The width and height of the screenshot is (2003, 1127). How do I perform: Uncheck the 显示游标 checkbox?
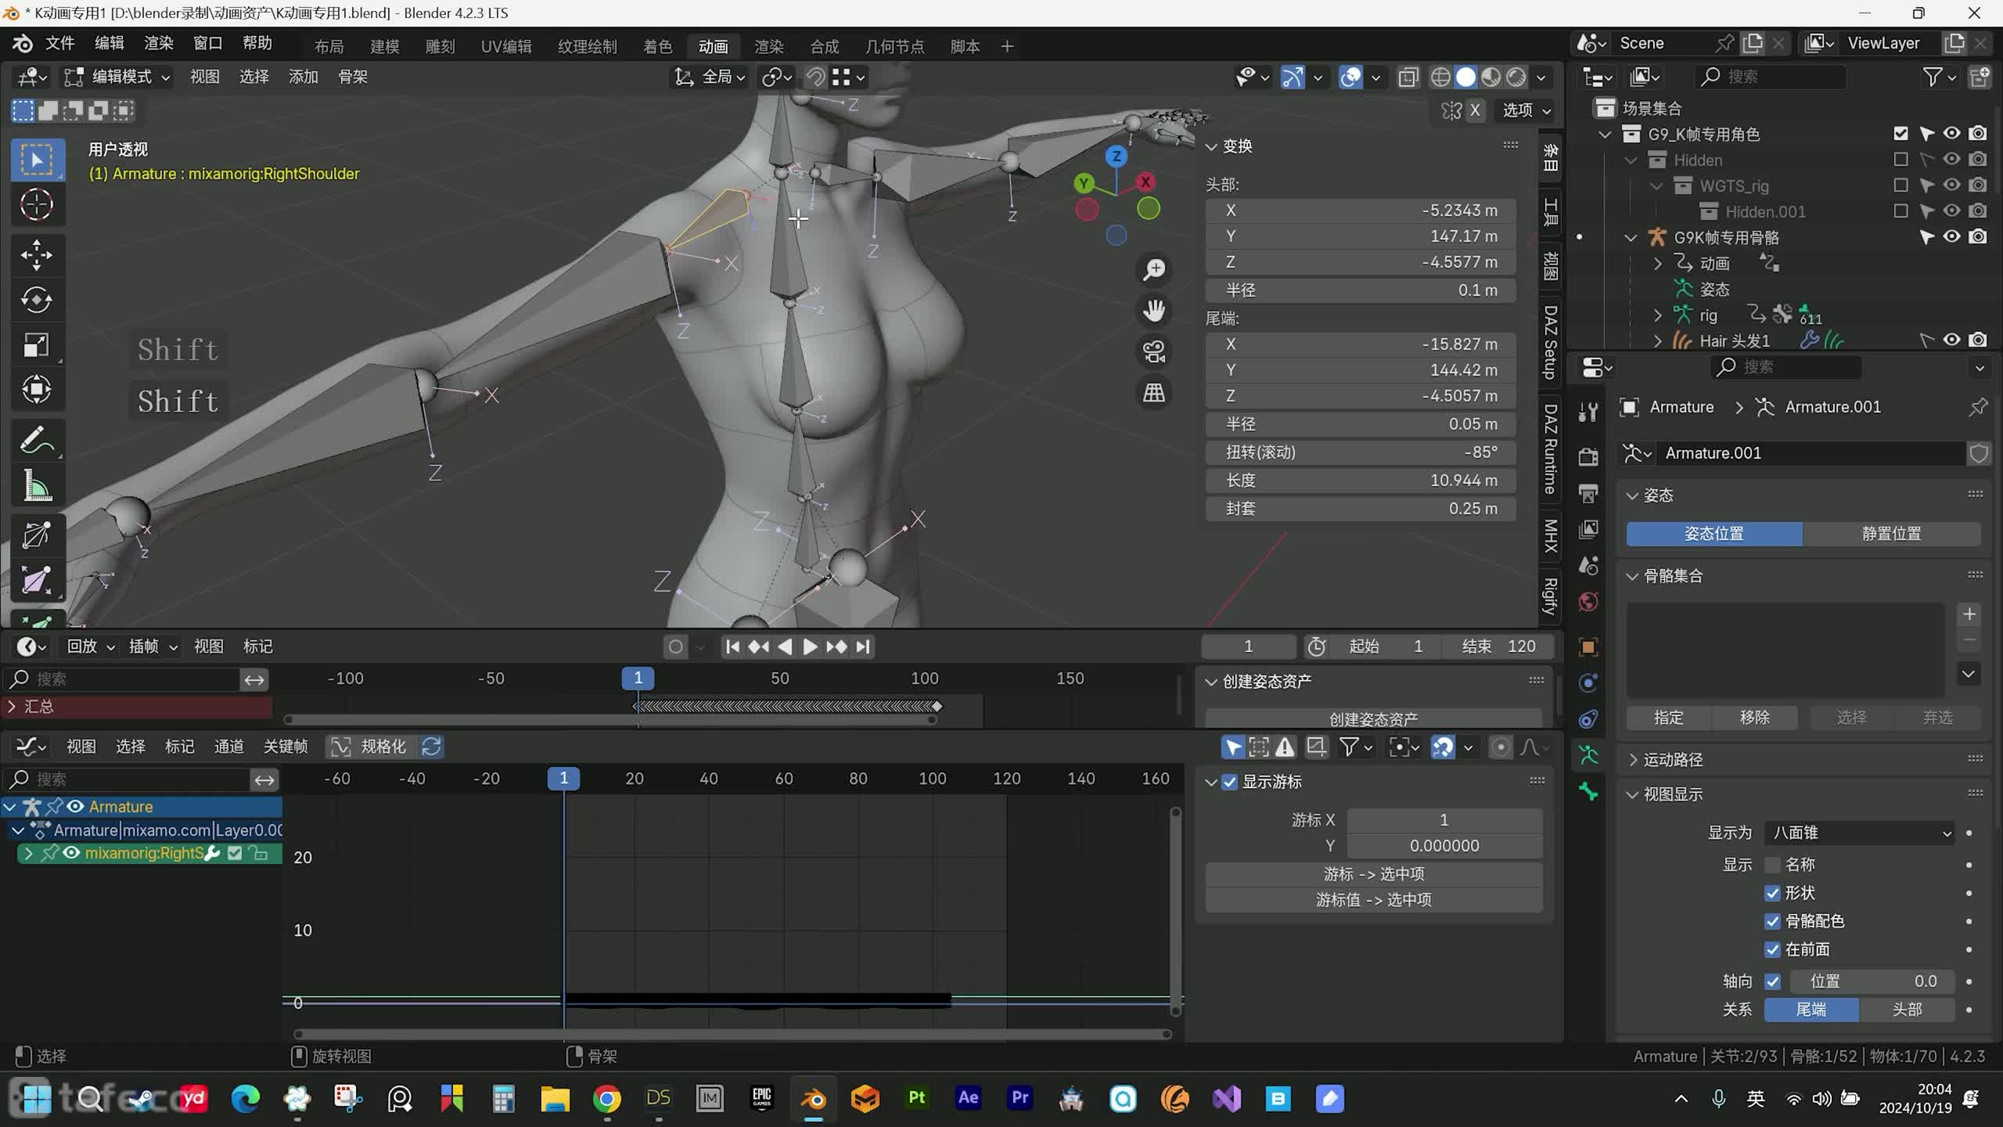1230,782
